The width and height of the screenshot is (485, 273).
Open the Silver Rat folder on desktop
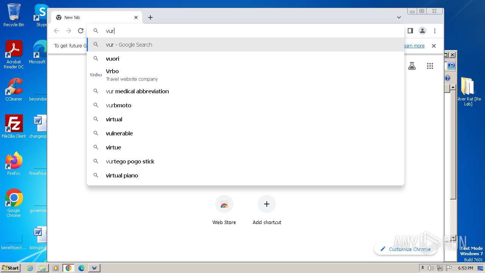click(468, 91)
